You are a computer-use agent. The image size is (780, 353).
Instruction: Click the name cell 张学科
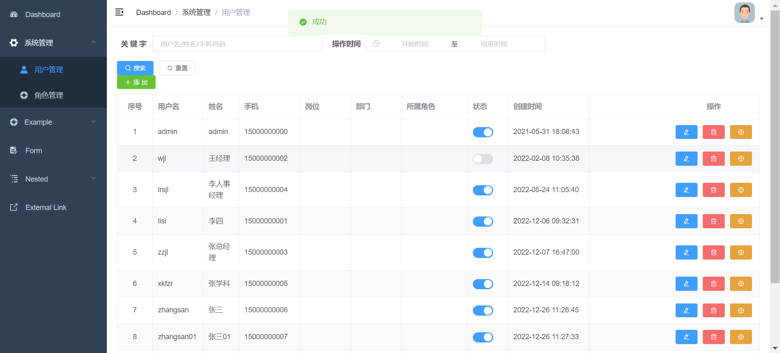pyautogui.click(x=219, y=284)
